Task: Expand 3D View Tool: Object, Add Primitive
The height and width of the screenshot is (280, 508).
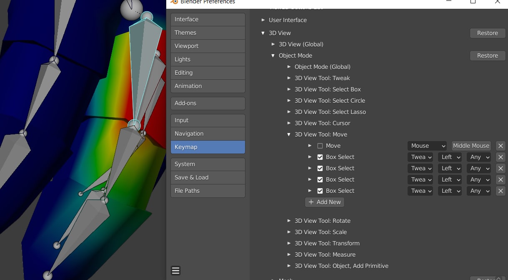Action: (x=289, y=266)
